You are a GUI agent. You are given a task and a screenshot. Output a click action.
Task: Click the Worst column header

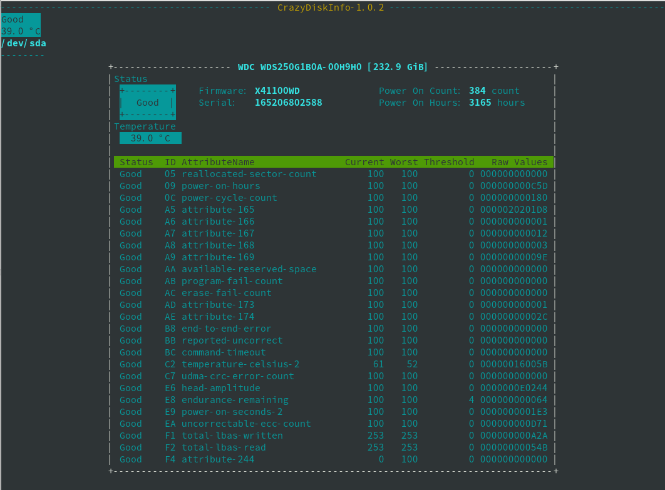[404, 162]
